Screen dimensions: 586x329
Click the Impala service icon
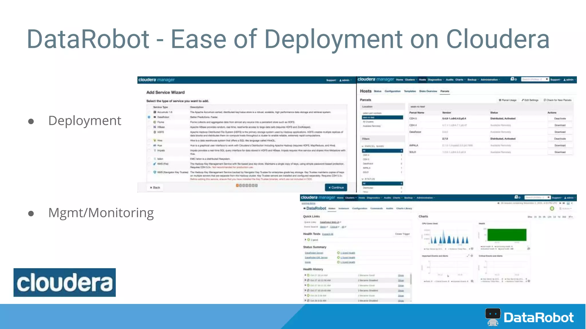155,150
